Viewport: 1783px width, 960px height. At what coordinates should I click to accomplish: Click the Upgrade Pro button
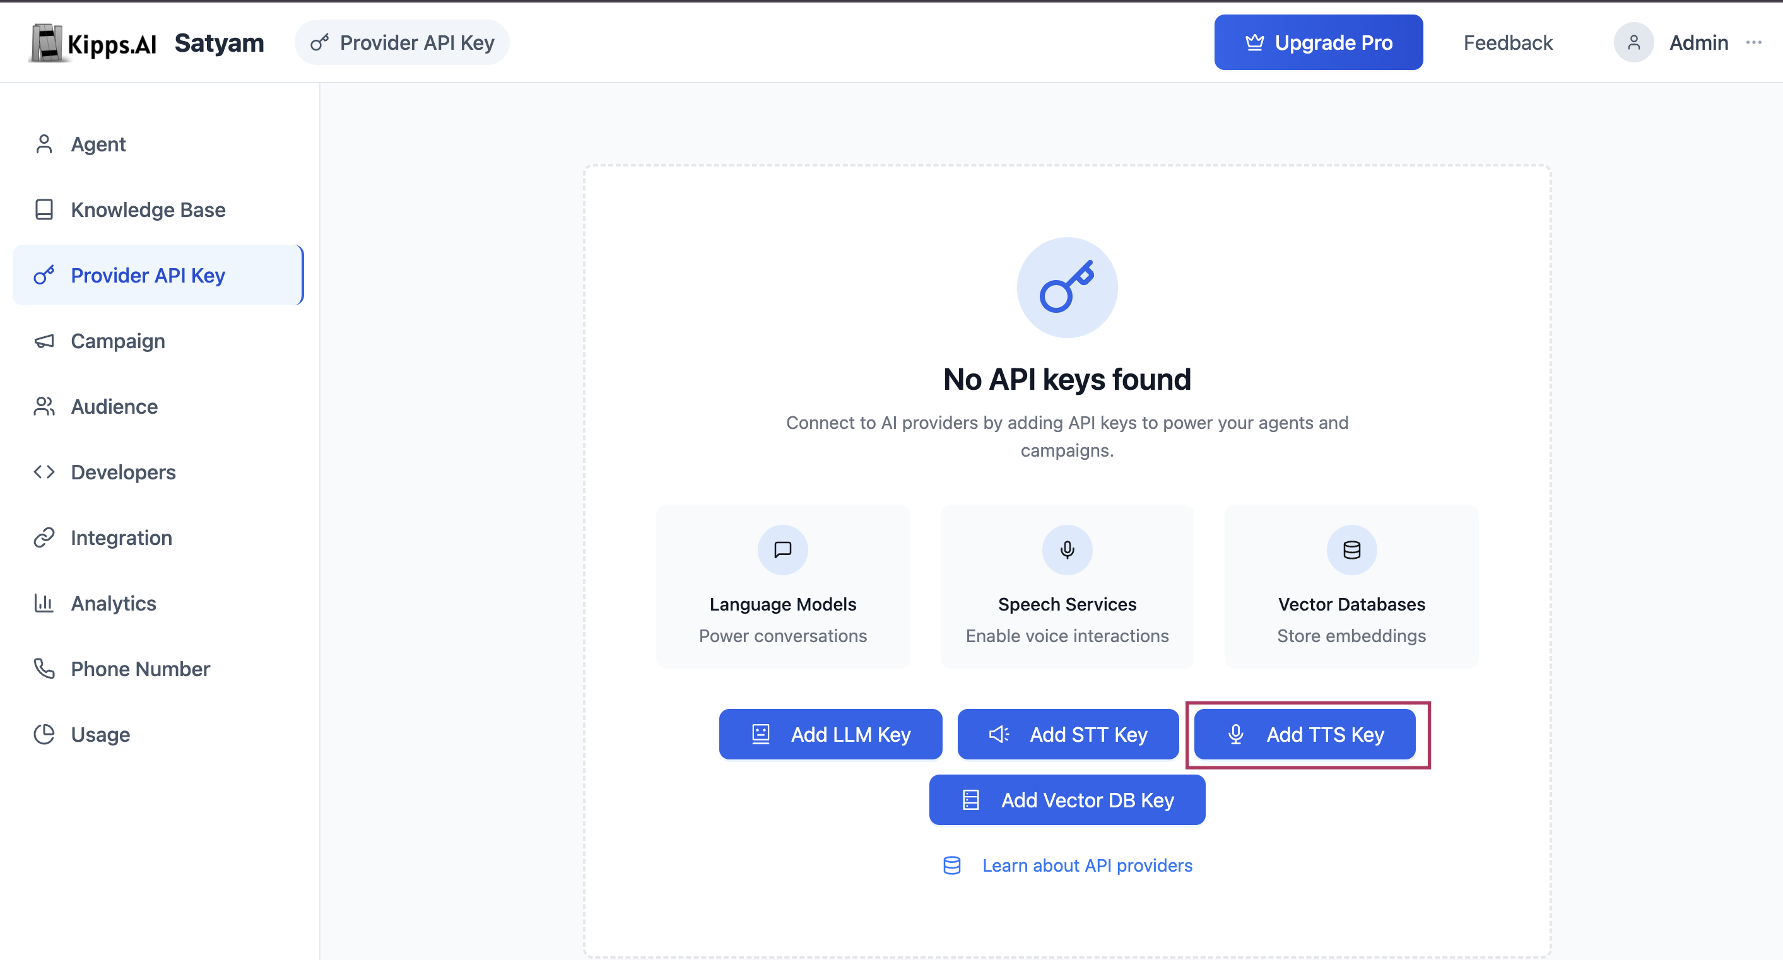pos(1318,43)
